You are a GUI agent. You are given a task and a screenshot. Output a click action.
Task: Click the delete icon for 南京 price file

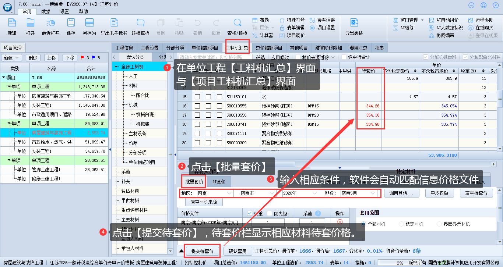(x=340, y=222)
